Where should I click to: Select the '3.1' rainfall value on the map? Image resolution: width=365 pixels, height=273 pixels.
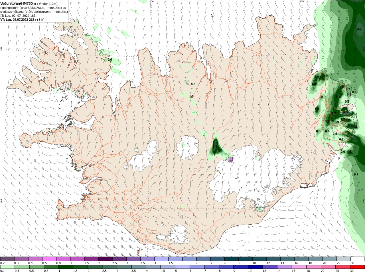coord(353,136)
